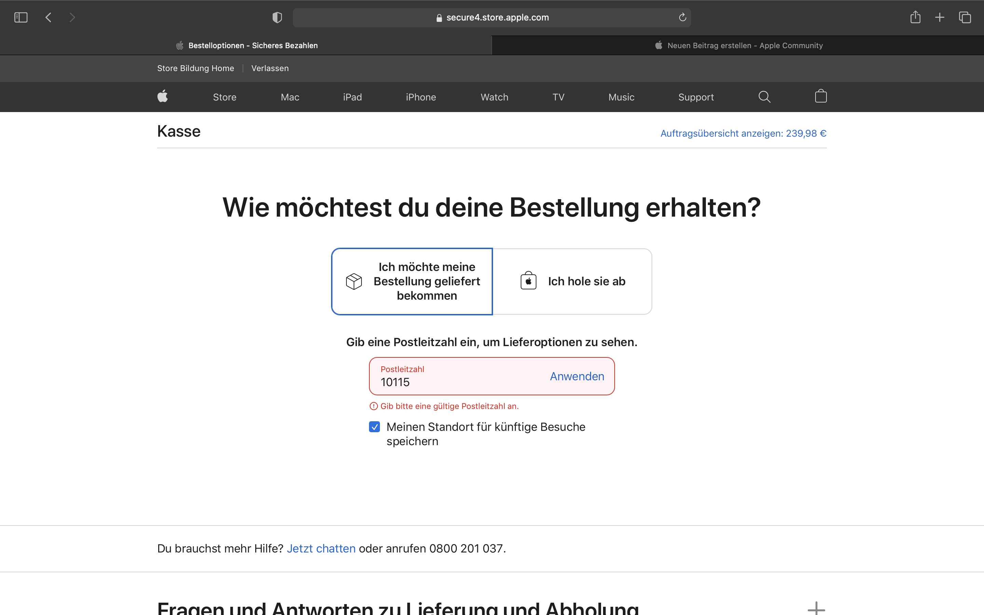Open the Mac menu item
The image size is (984, 615).
point(290,97)
